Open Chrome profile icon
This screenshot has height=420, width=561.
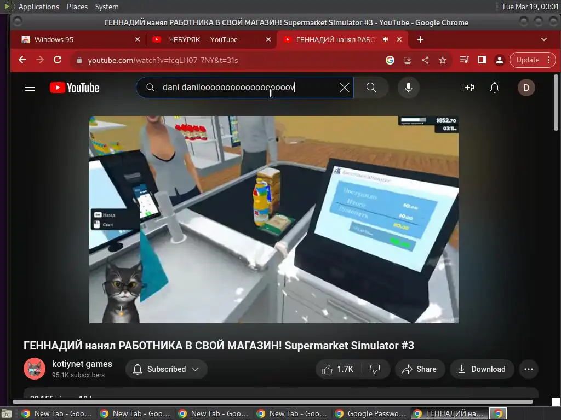500,60
